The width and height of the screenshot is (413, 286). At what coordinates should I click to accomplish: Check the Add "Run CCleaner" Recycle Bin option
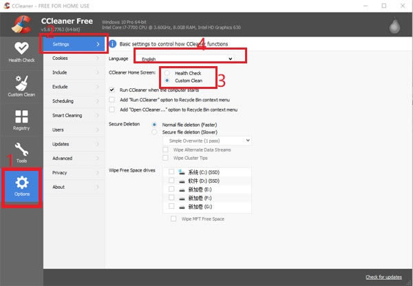click(x=112, y=100)
